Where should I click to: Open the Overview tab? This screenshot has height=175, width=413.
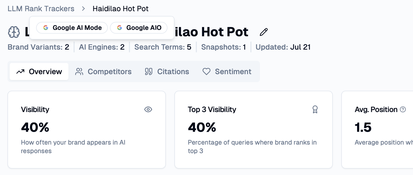tap(39, 71)
